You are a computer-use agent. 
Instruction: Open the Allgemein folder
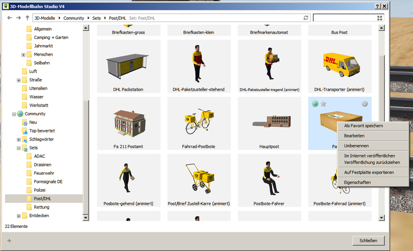[x=42, y=29]
